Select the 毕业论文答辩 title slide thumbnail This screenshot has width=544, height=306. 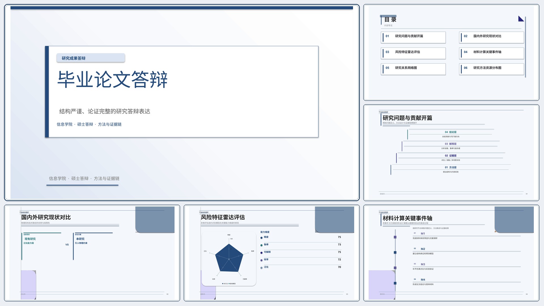click(x=182, y=102)
